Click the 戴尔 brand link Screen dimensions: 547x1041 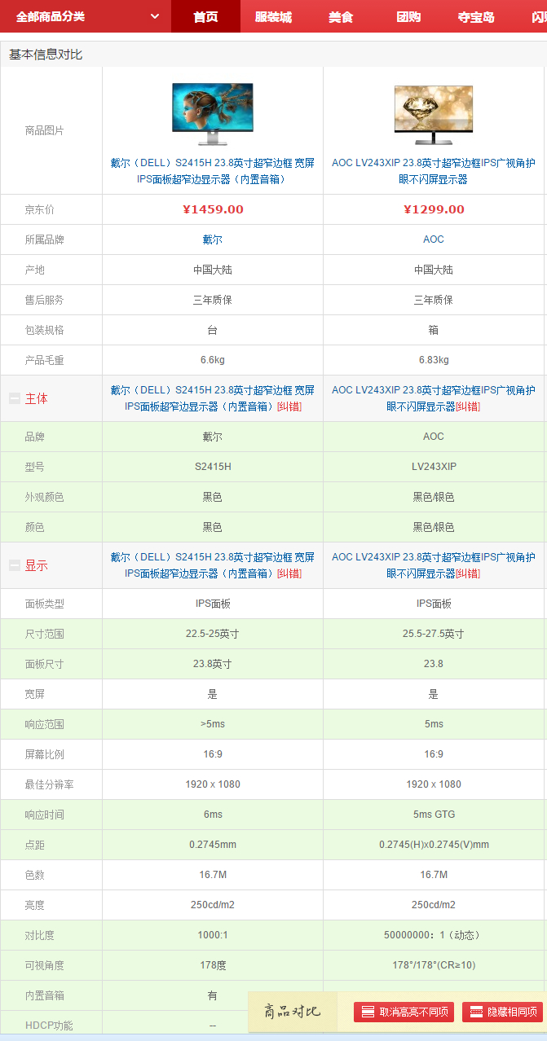click(x=212, y=239)
